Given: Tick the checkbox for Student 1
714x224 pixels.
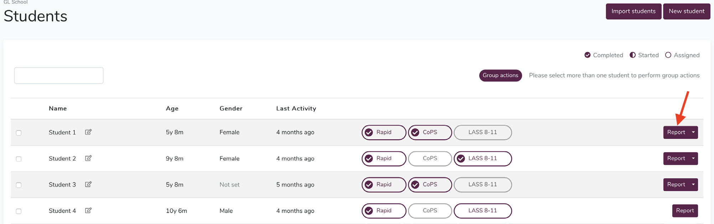Looking at the screenshot, I should click(x=19, y=133).
